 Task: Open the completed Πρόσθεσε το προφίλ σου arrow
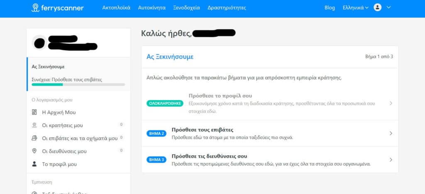391,103
